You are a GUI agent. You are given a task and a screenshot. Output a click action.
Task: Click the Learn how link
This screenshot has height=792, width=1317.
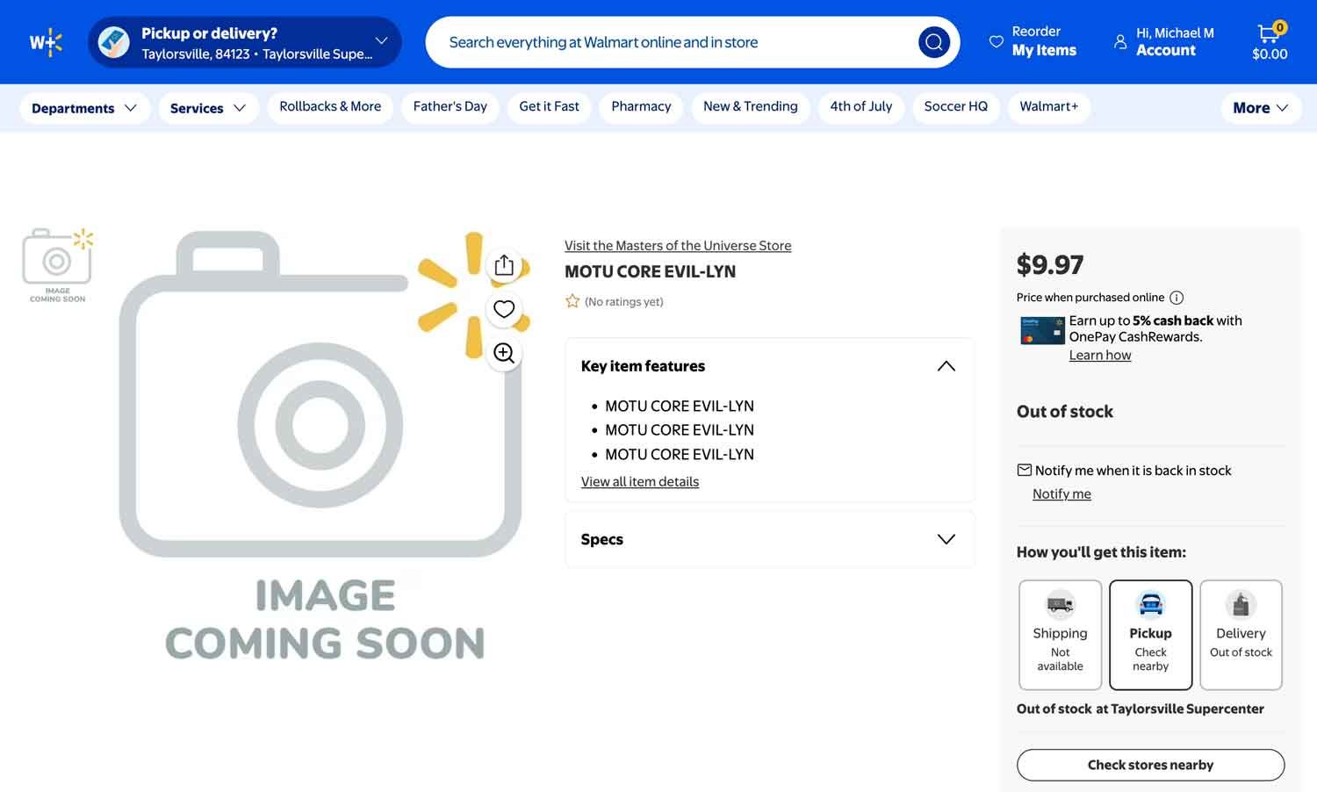click(1100, 356)
